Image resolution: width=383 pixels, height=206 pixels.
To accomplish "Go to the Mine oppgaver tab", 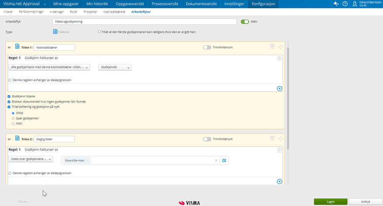I will (x=66, y=4).
